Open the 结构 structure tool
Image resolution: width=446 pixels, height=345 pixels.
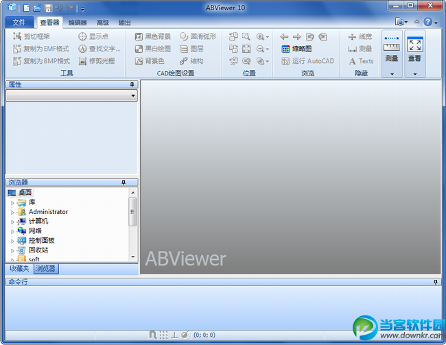click(191, 61)
